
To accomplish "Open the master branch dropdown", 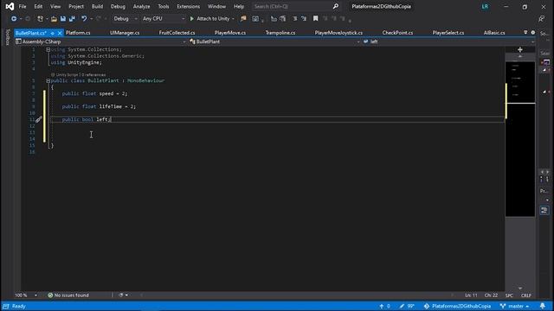I will click(x=515, y=306).
